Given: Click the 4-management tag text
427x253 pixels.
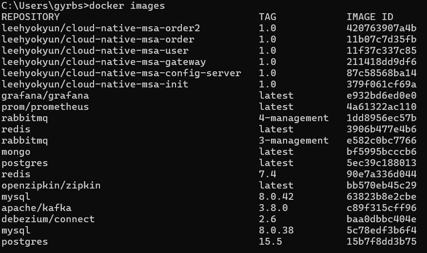Looking at the screenshot, I should [293, 118].
